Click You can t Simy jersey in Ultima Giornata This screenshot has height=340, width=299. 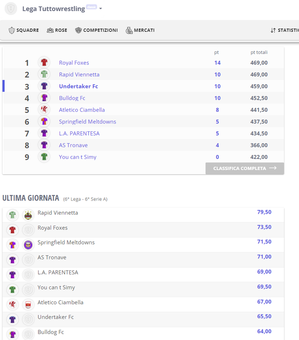click(13, 289)
